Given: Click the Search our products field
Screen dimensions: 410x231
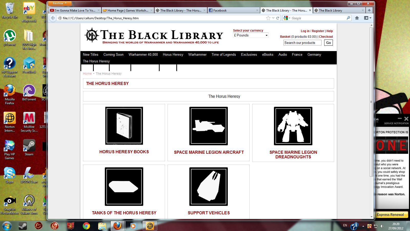Looking at the screenshot, I should tap(302, 43).
